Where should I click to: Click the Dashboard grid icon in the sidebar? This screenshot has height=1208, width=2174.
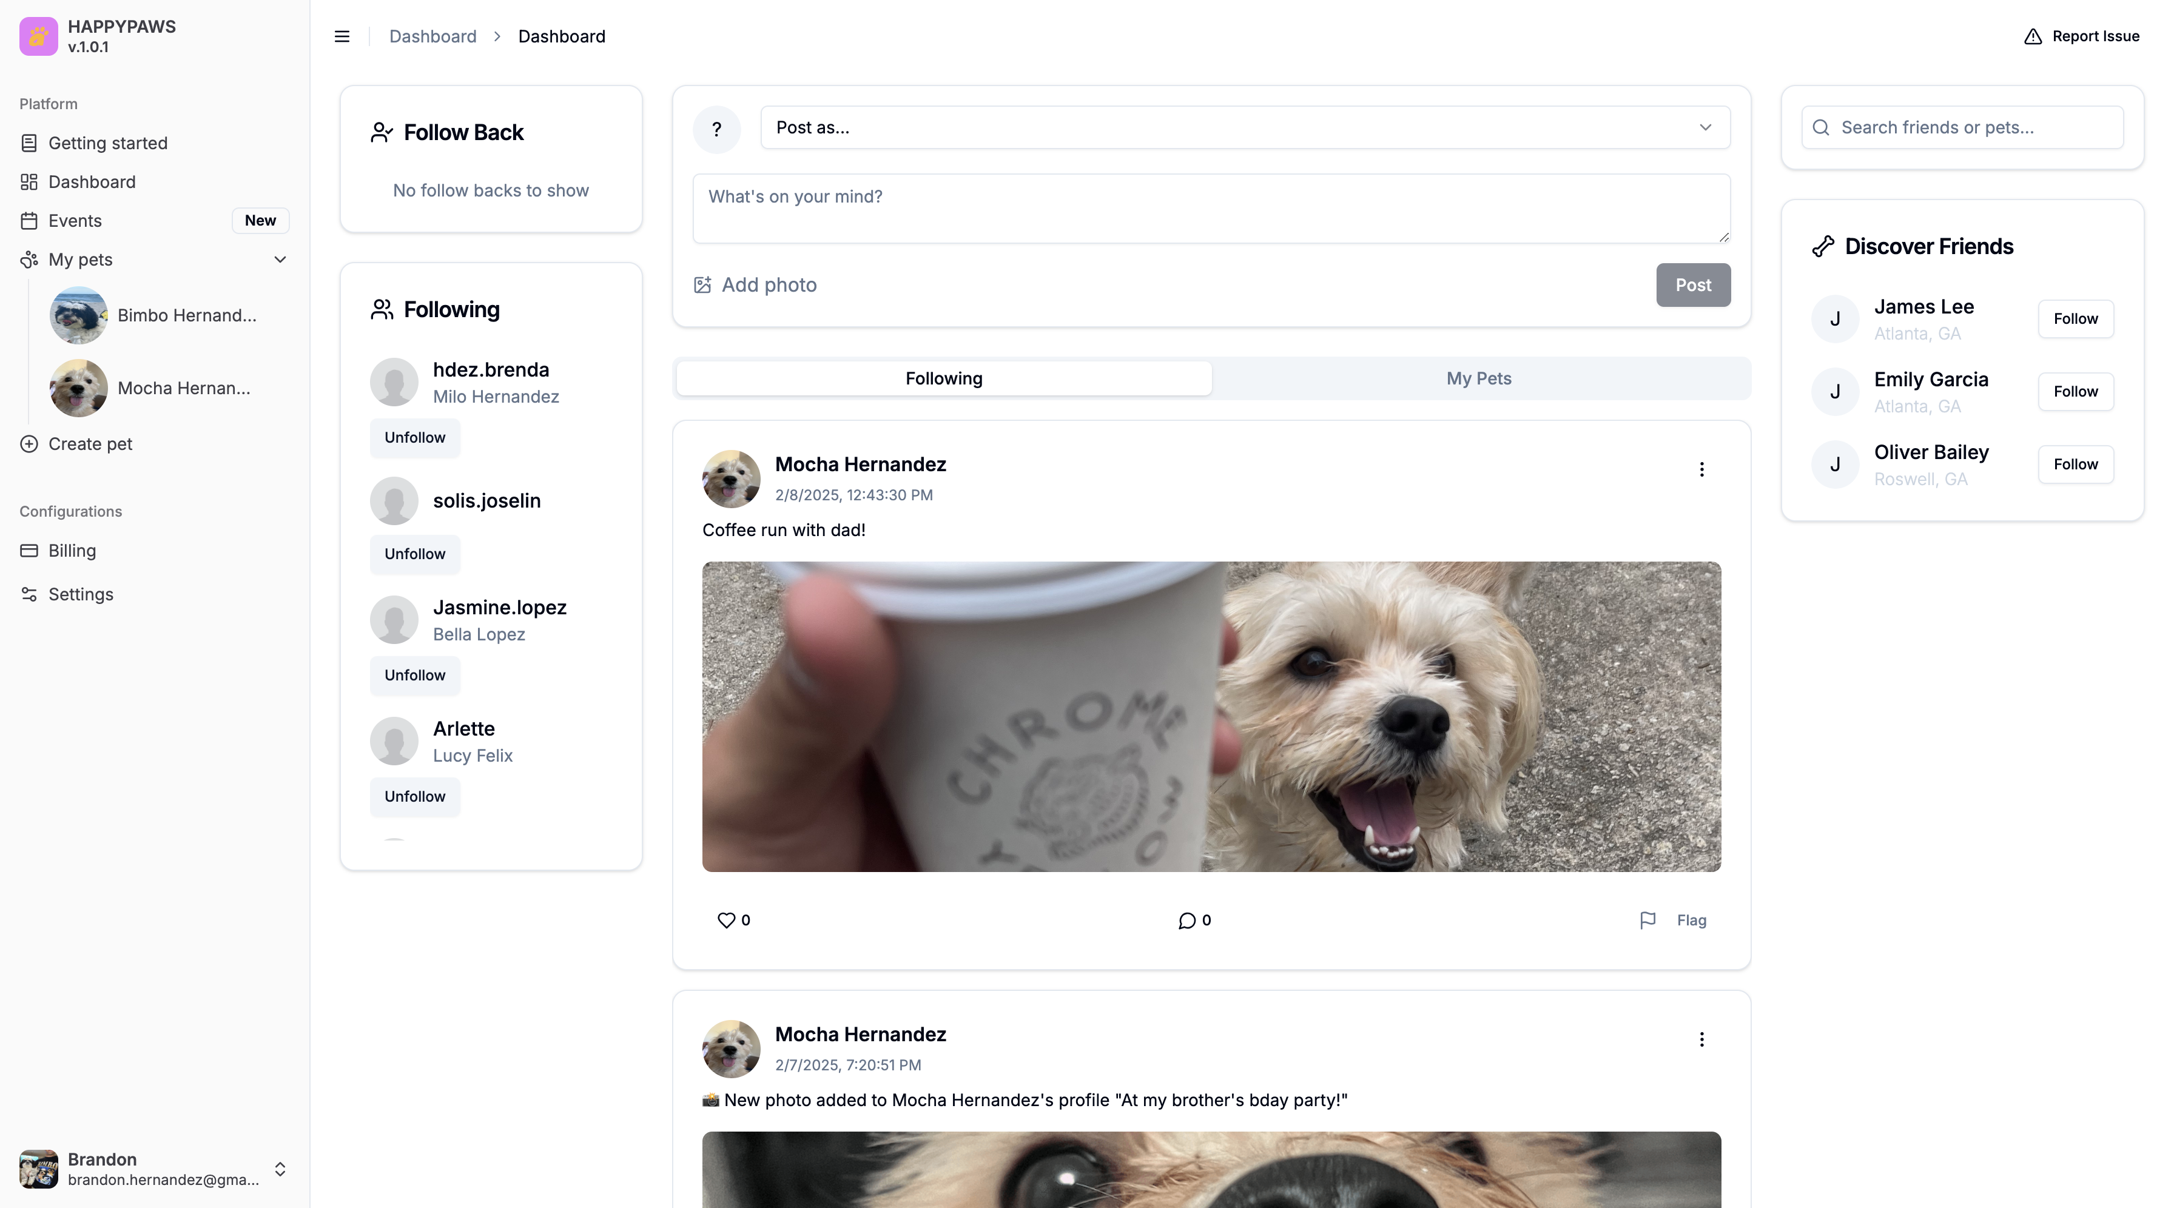click(29, 182)
